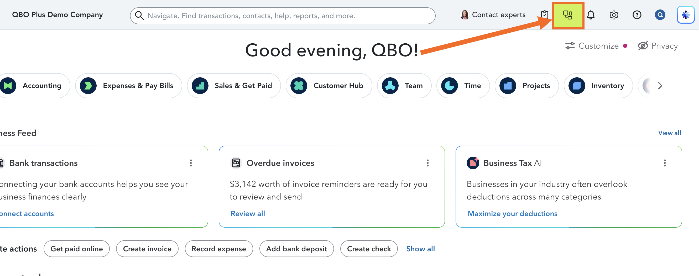Click the Connect accounts link
The width and height of the screenshot is (699, 276).
27,214
